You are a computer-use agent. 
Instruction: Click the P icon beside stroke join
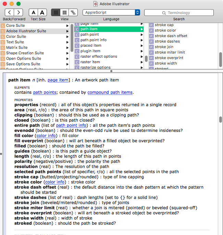click(x=151, y=47)
